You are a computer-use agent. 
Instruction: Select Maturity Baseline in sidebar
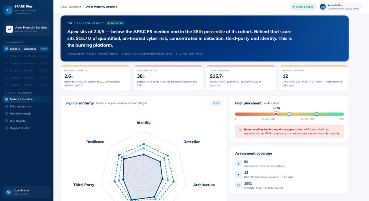pyautogui.click(x=27, y=99)
